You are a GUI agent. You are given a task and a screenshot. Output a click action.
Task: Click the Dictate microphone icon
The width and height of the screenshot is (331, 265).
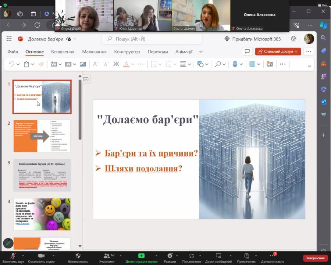click(x=235, y=64)
